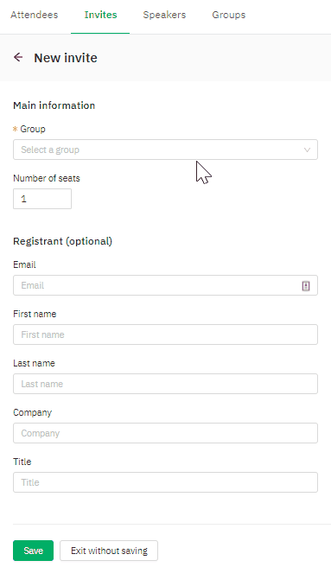Go back using the arrow beside New invite
The height and width of the screenshot is (567, 331).
pos(18,57)
